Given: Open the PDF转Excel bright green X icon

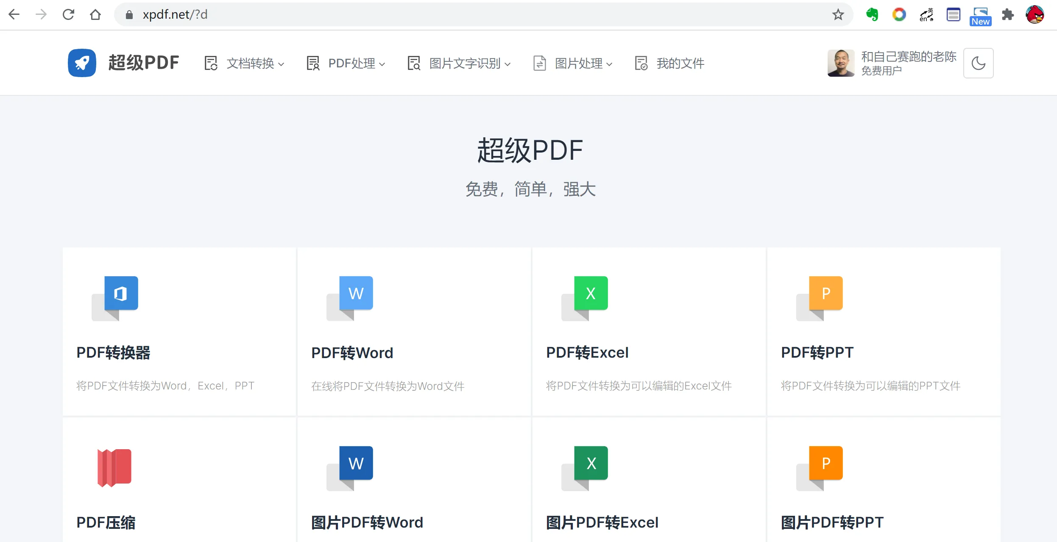Looking at the screenshot, I should coord(585,298).
